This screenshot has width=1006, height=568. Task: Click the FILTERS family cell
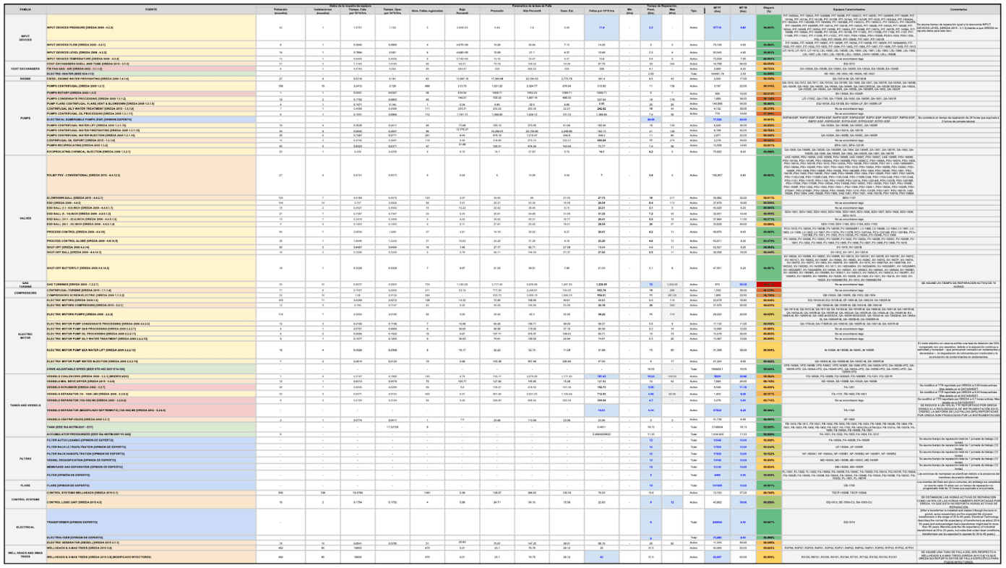coord(25,458)
